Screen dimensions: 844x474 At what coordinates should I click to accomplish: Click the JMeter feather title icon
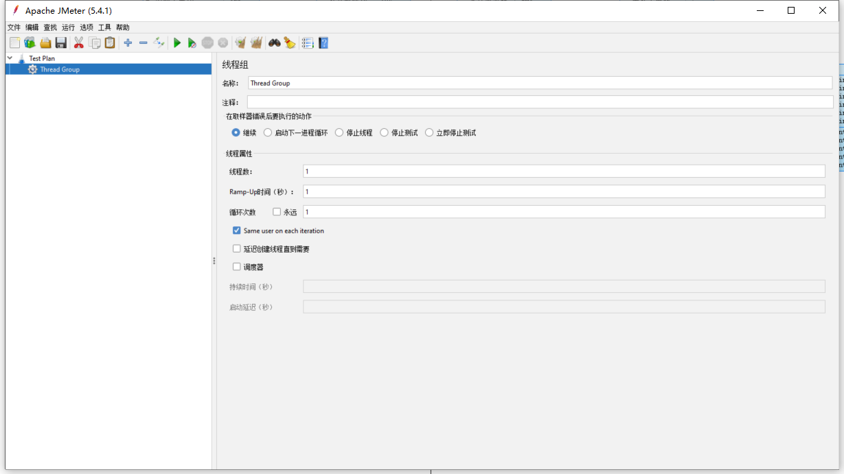[15, 10]
